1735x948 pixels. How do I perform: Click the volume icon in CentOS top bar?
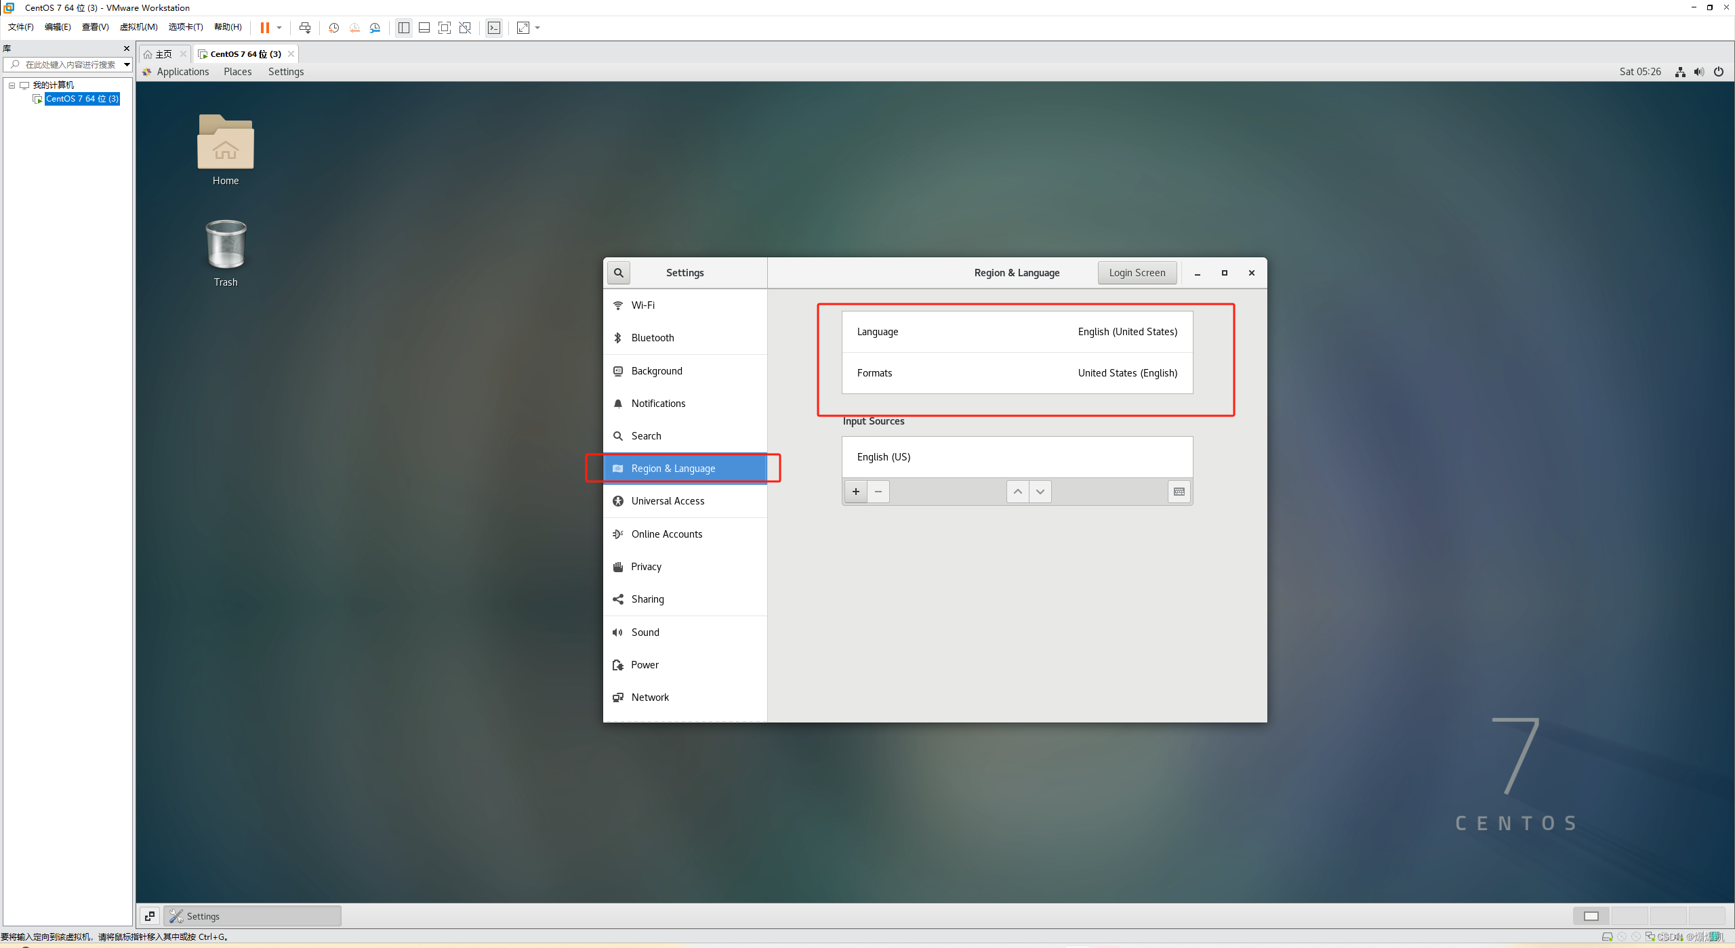(1699, 72)
